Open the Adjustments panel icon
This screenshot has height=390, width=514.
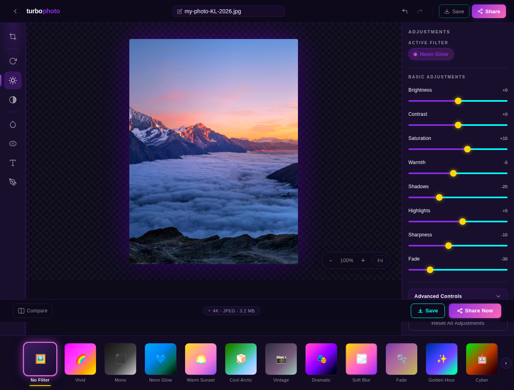(x=12, y=80)
